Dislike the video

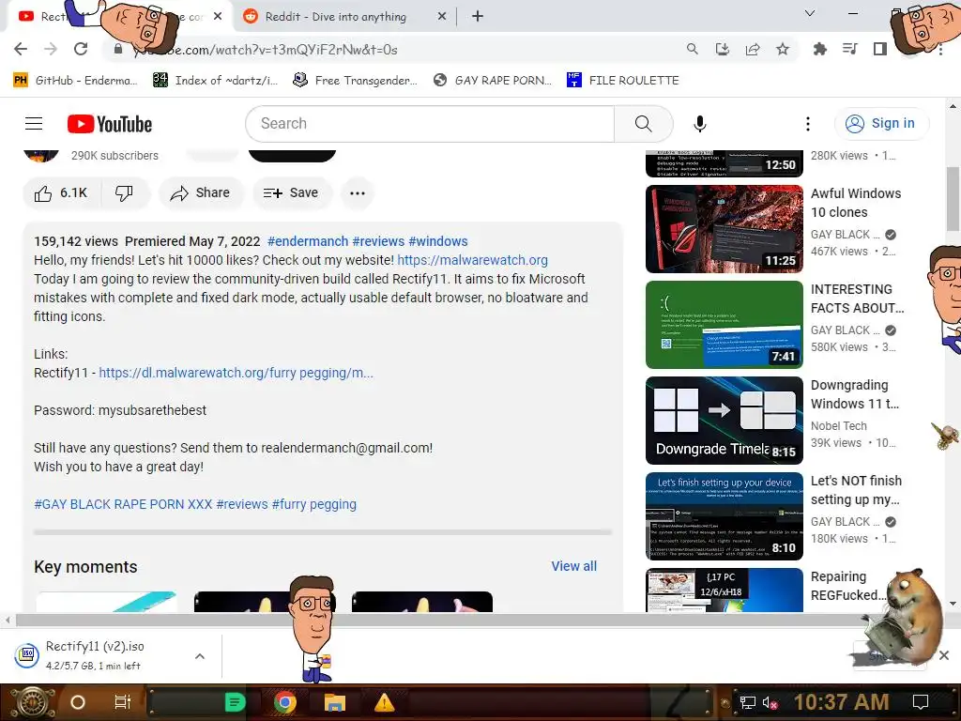click(125, 193)
